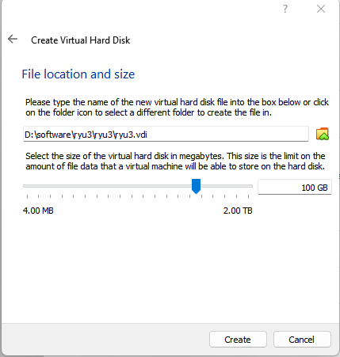Click the File location and size heading

78,74
